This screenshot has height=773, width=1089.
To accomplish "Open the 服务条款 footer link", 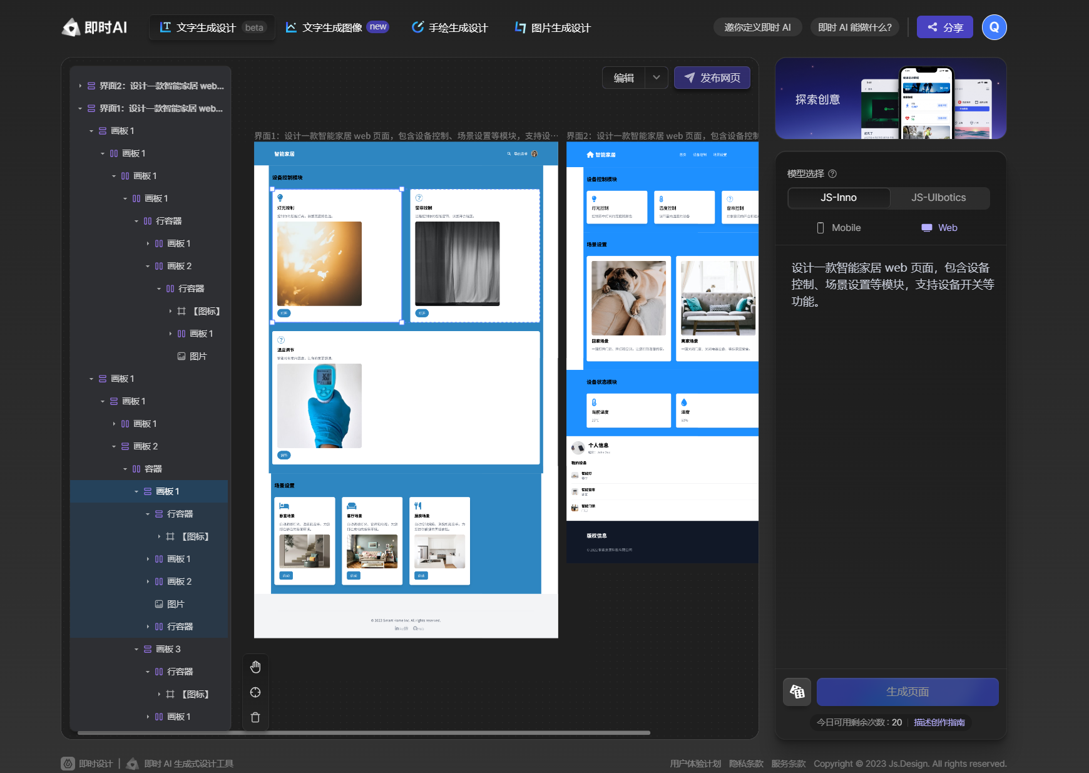I will point(788,764).
